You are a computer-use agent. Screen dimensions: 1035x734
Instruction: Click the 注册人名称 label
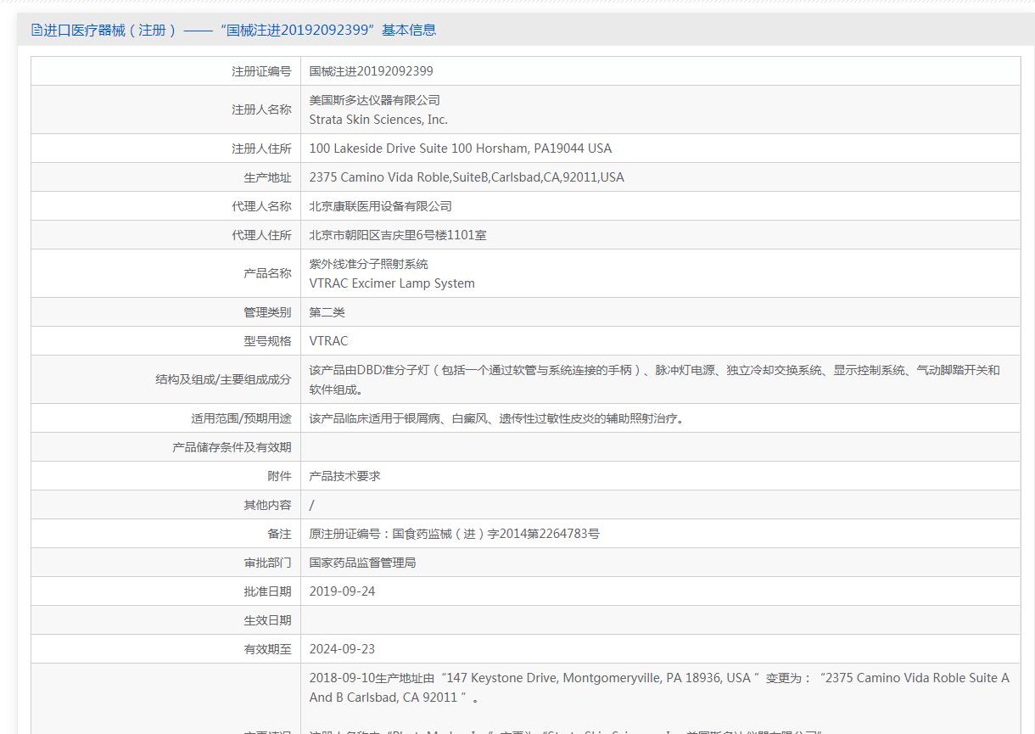261,109
